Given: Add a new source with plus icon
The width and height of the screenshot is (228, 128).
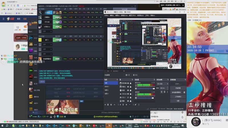Looking at the screenshot, I should click(x=120, y=105).
